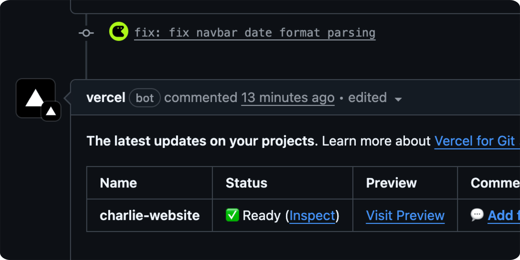The height and width of the screenshot is (260, 520).
Task: Open the Visit Preview link
Action: [405, 216]
